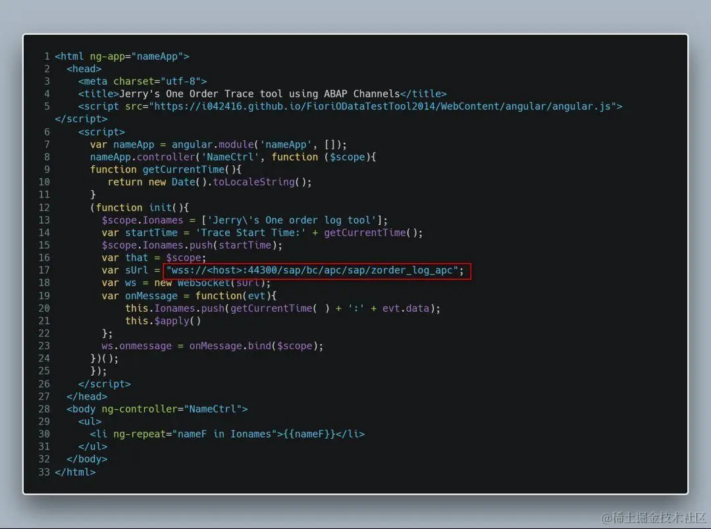
Task: Click '})();' on line 24
Action: click(x=104, y=359)
